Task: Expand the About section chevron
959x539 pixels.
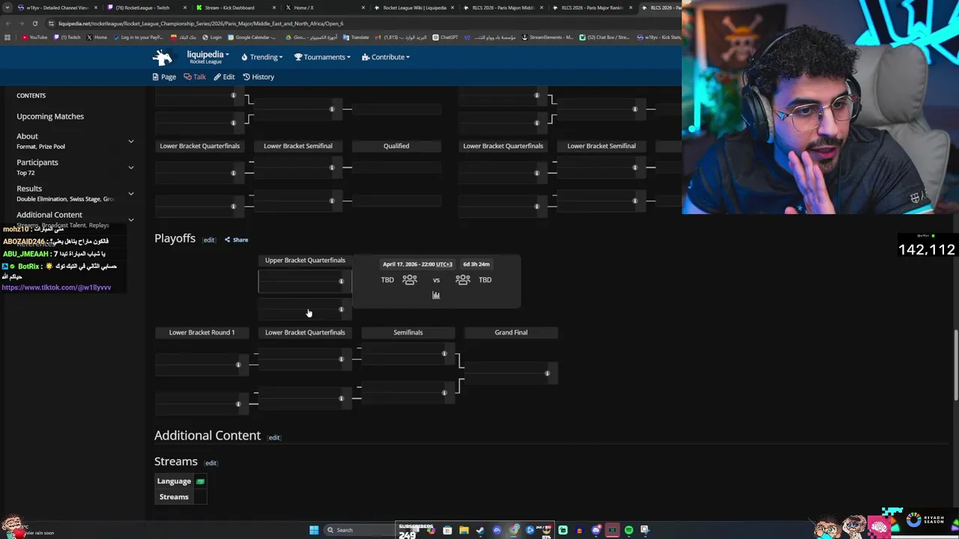Action: 131,141
